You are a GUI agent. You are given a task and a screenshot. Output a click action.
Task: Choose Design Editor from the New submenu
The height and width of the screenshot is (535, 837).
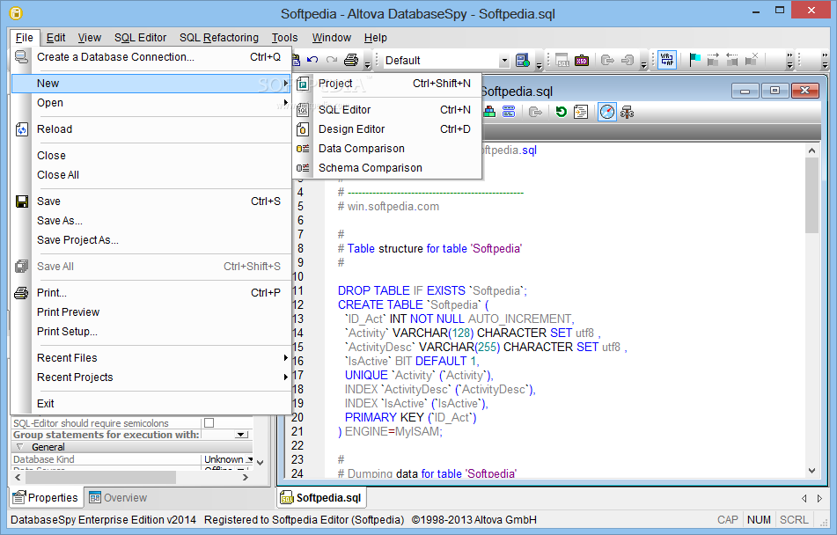(x=387, y=129)
